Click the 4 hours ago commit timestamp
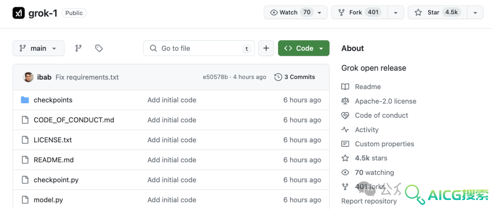 (250, 77)
